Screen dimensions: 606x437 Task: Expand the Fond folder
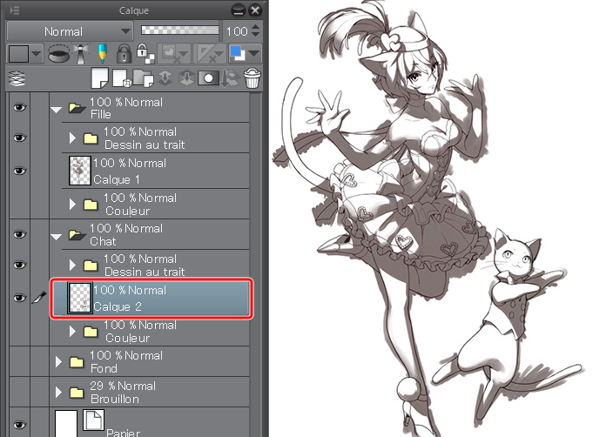(x=58, y=361)
